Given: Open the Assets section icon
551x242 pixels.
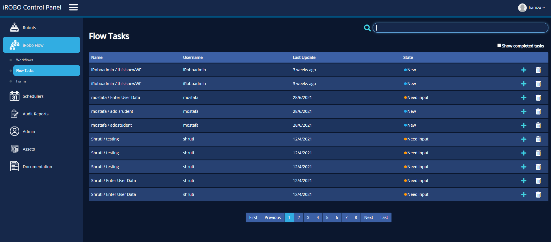Looking at the screenshot, I should coord(14,149).
